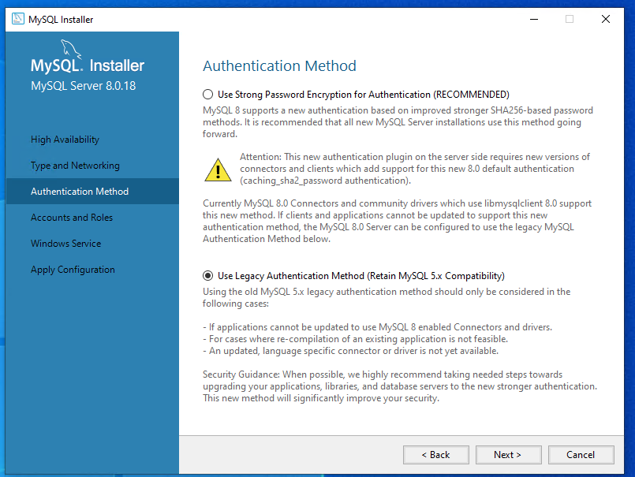Select Use Strong Password Encryption radio button
This screenshot has width=635, height=477.
click(208, 95)
